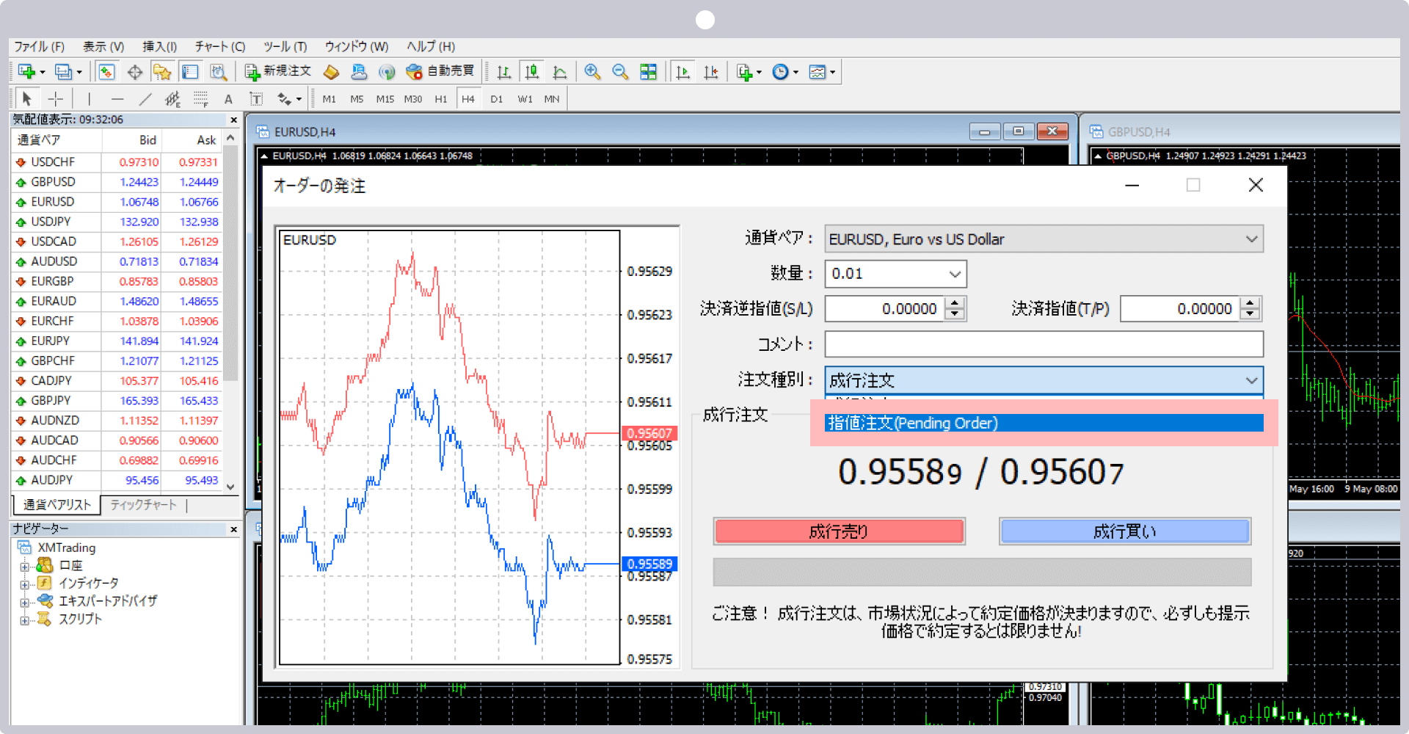Expand the インディケータ tree node
This screenshot has height=734, width=1409.
pyautogui.click(x=24, y=584)
